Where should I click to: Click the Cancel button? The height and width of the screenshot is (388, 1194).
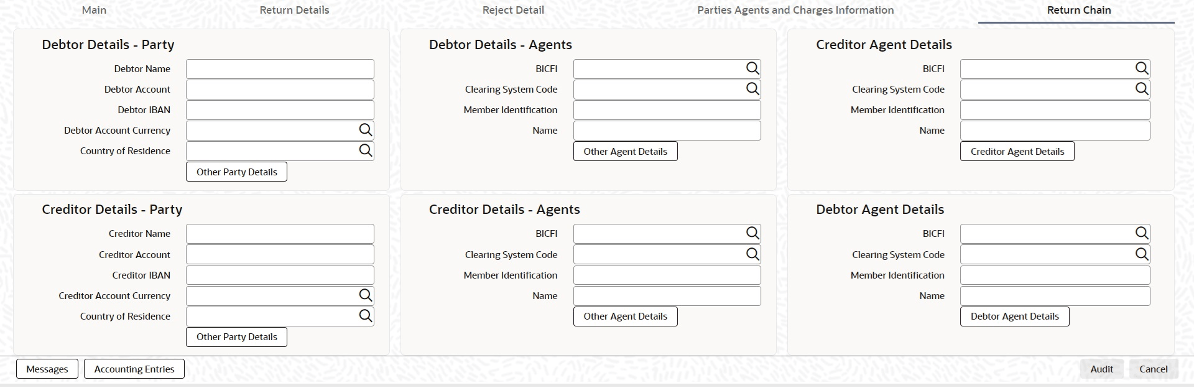point(1153,369)
